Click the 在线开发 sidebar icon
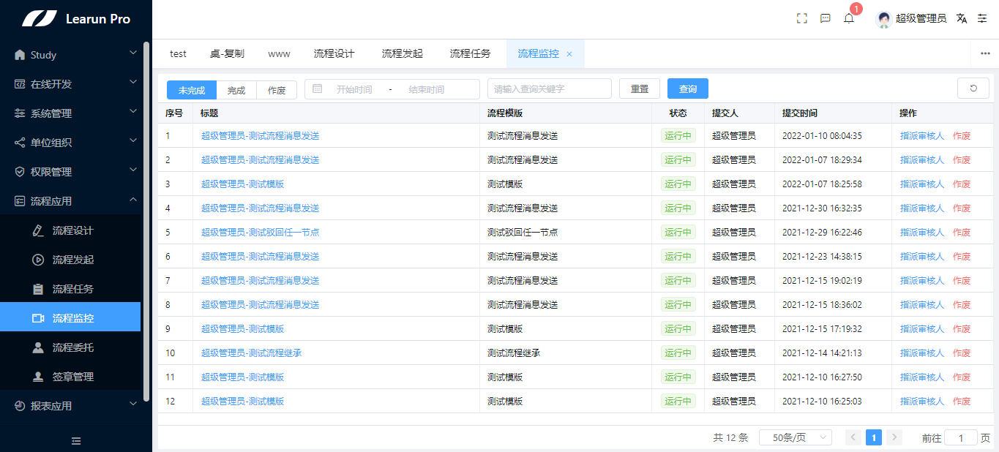The width and height of the screenshot is (999, 452). [20, 84]
